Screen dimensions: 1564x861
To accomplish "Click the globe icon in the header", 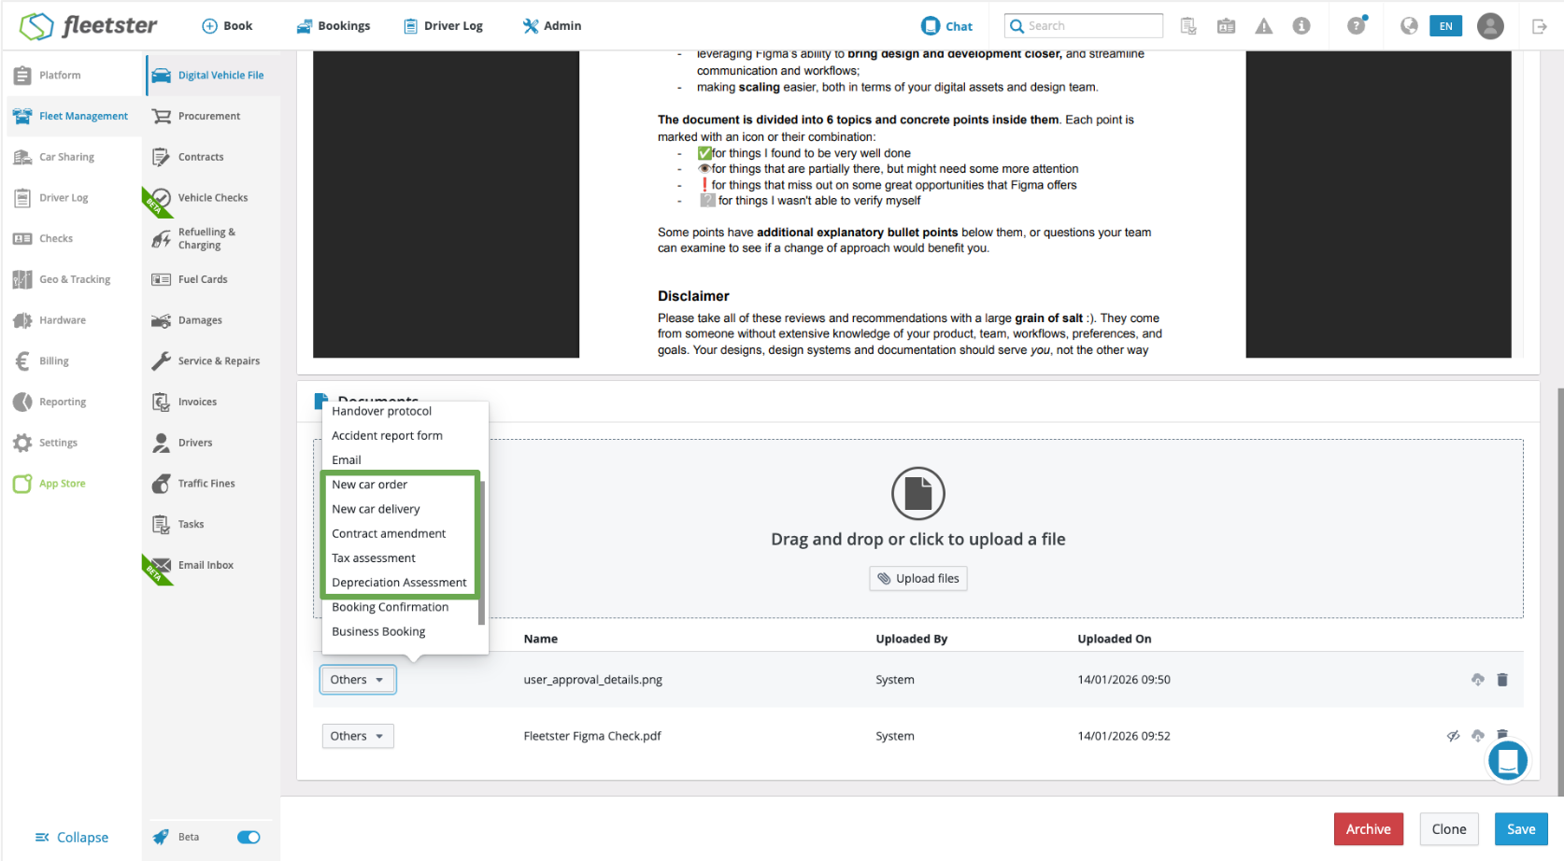I will [x=1409, y=26].
